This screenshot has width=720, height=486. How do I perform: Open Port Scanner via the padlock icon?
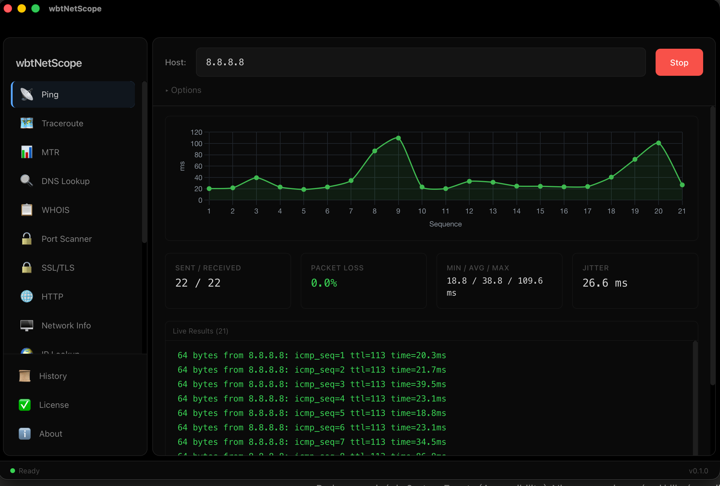27,239
